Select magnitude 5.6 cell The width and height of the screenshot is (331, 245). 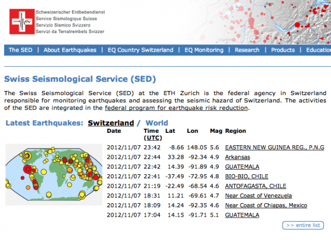coord(214,147)
